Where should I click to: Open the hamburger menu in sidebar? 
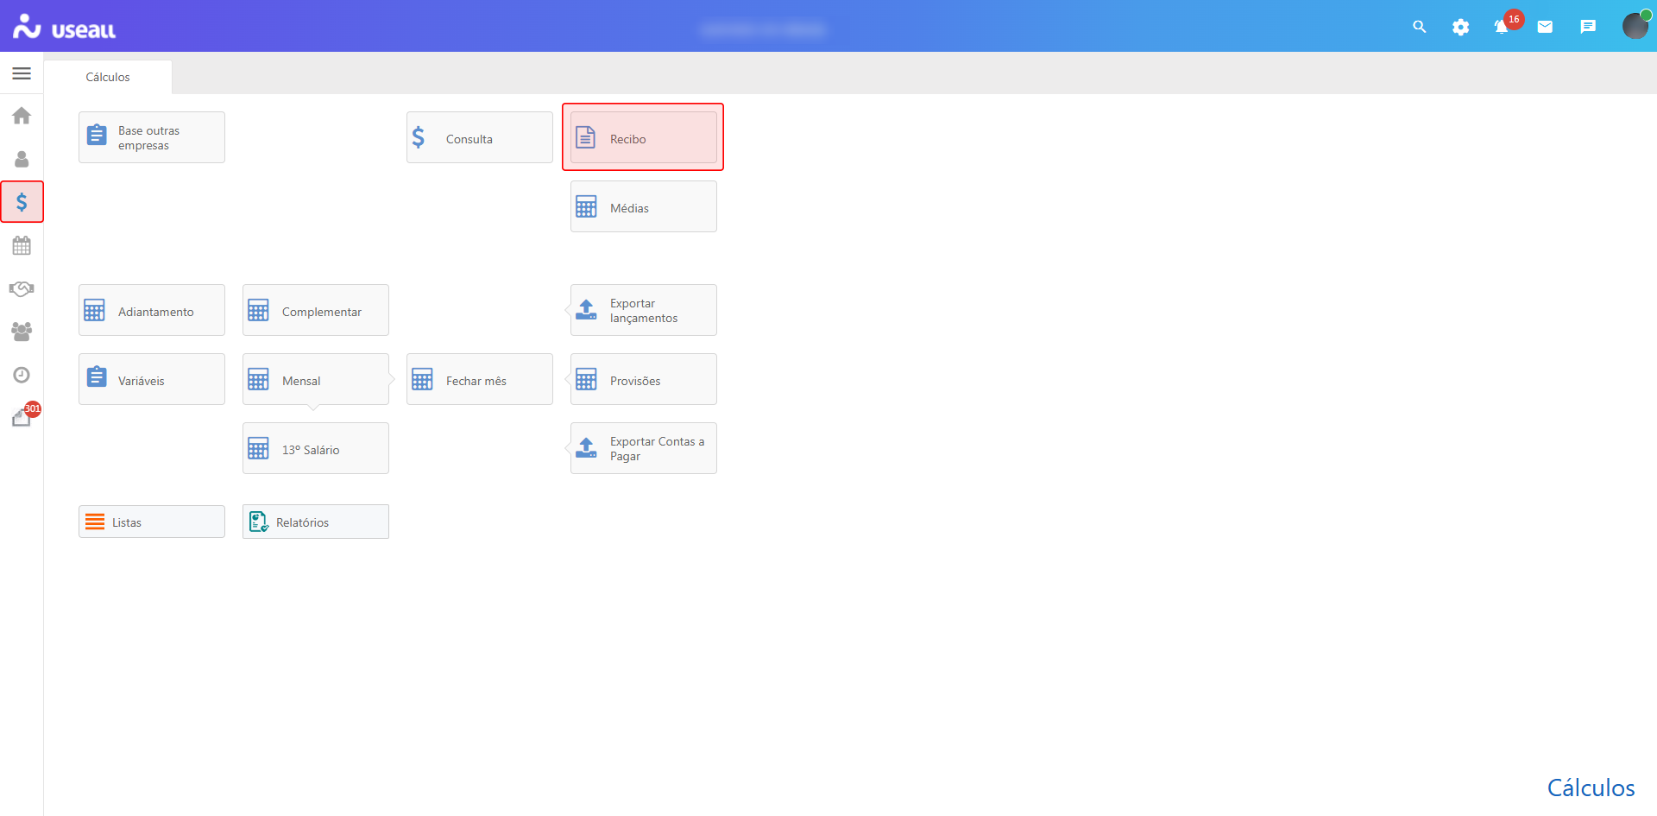(x=22, y=73)
